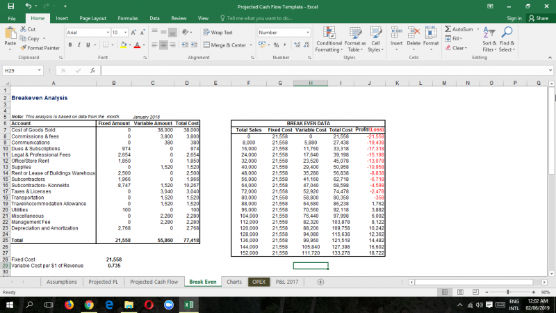Toggle Wrap Text
The height and width of the screenshot is (313, 556).
click(x=218, y=32)
